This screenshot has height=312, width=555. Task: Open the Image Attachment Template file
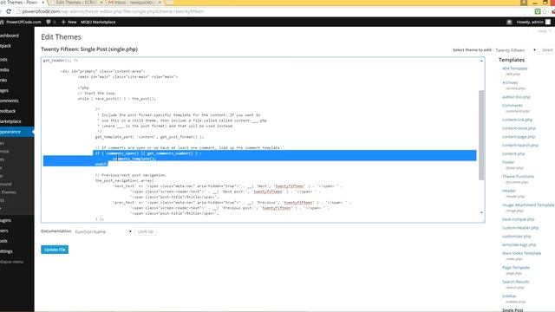point(528,205)
